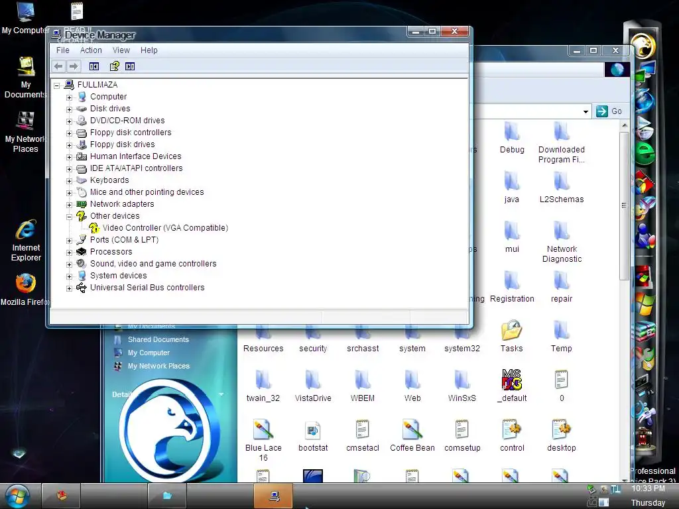
Task: Click My Network Places link in Explorer sidebar
Action: (x=158, y=366)
